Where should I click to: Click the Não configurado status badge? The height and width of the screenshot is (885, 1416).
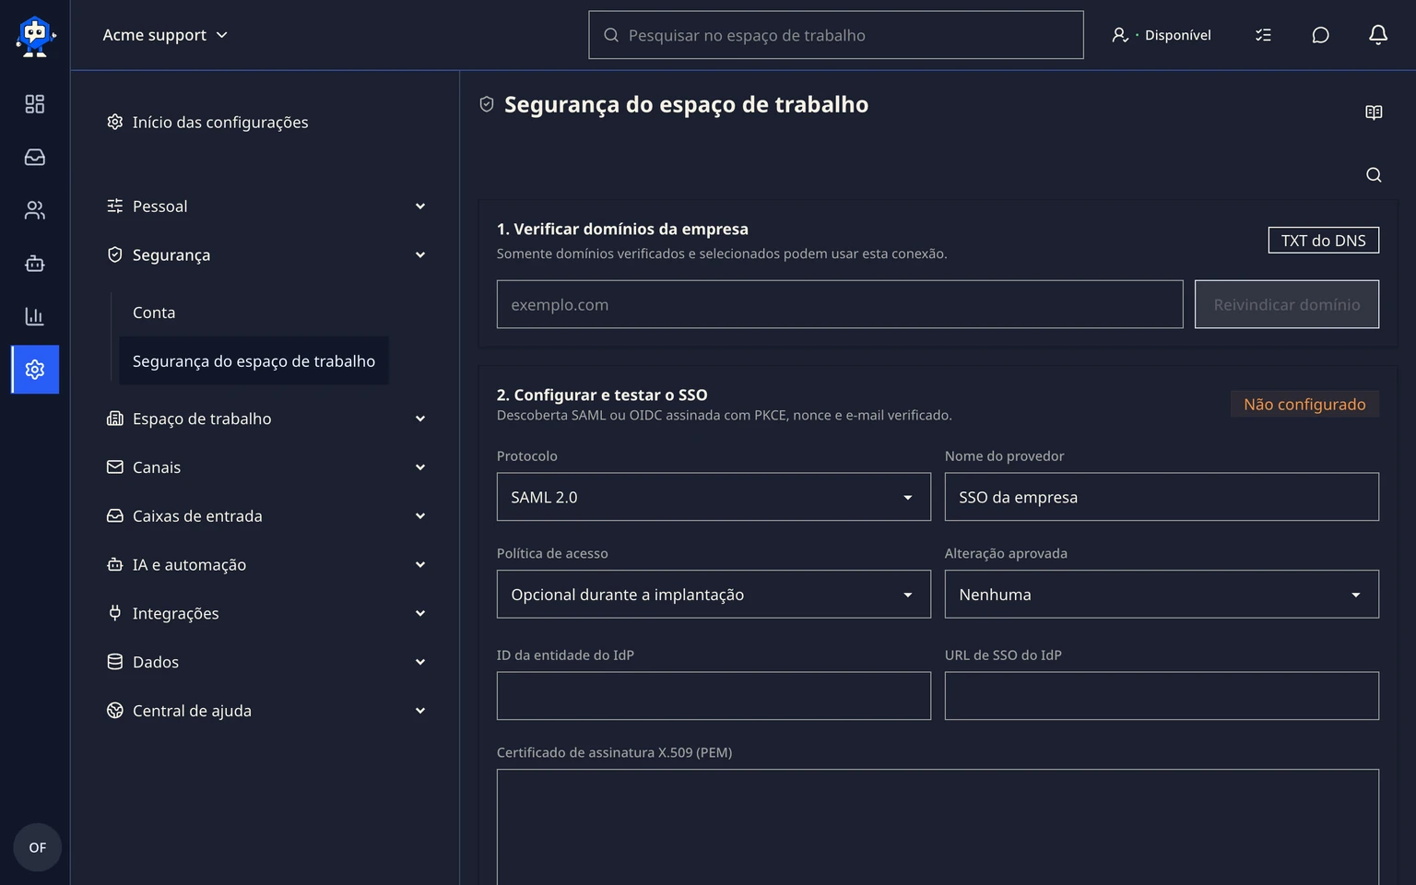[1304, 404]
